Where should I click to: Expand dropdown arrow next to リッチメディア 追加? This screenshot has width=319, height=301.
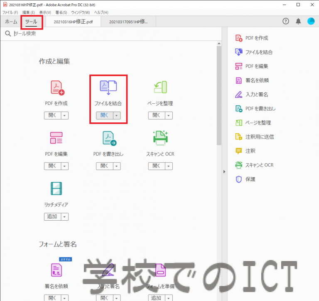(x=65, y=217)
